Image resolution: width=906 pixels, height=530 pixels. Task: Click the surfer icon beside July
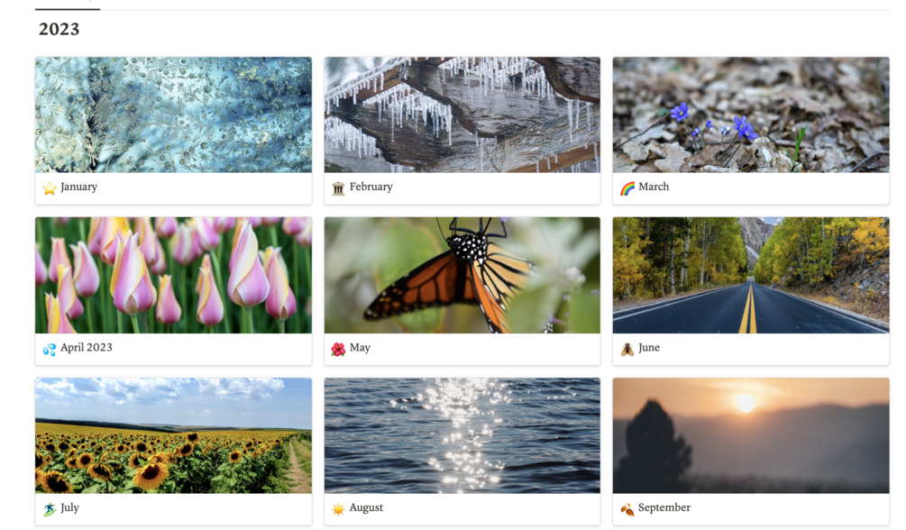click(49, 508)
